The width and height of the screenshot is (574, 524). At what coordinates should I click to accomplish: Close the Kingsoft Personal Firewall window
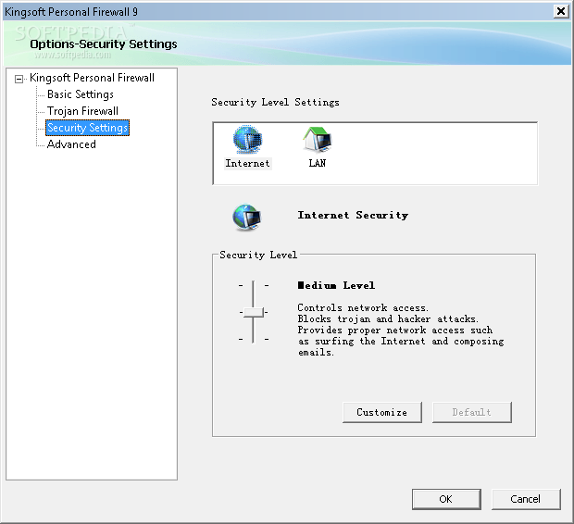(561, 11)
